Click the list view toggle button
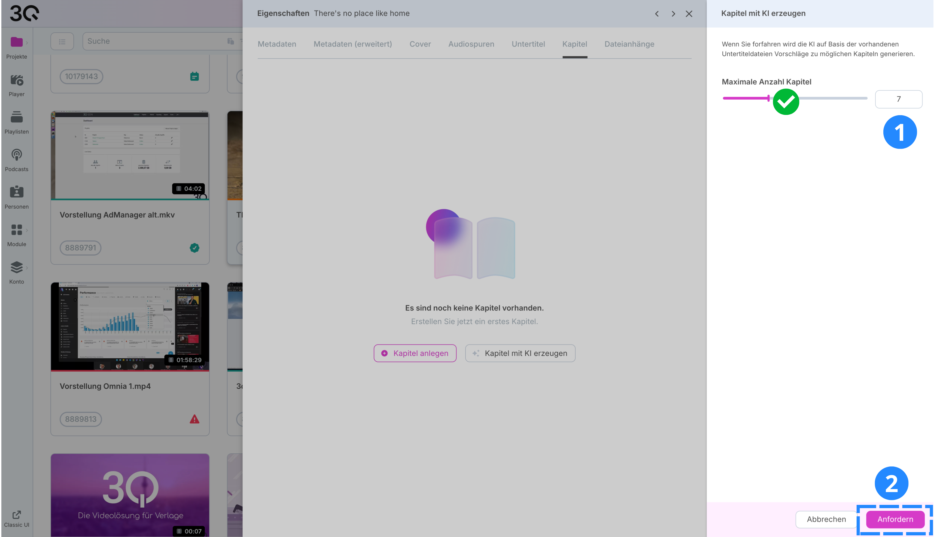The width and height of the screenshot is (937, 537). point(62,41)
